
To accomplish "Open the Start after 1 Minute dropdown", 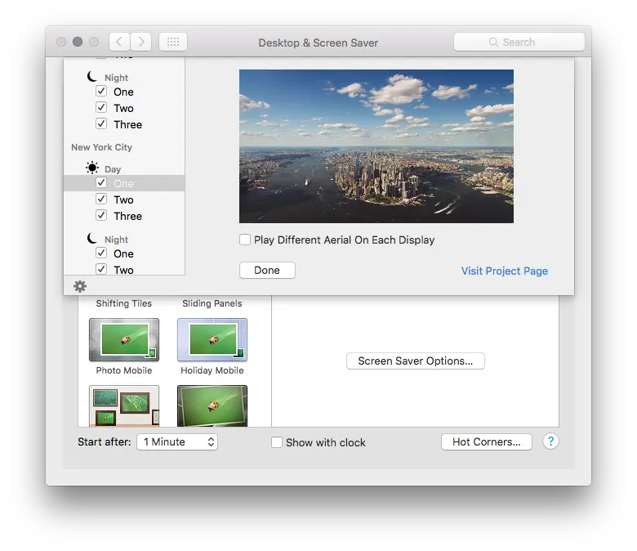I will tap(177, 441).
